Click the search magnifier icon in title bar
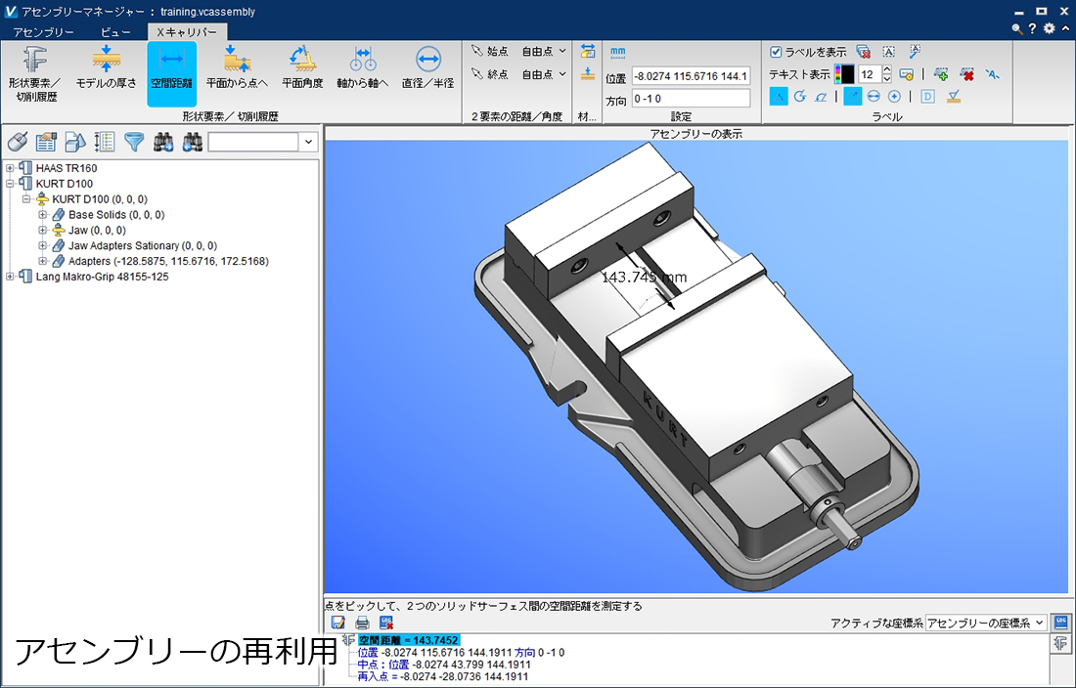The height and width of the screenshot is (688, 1076). point(1017,28)
